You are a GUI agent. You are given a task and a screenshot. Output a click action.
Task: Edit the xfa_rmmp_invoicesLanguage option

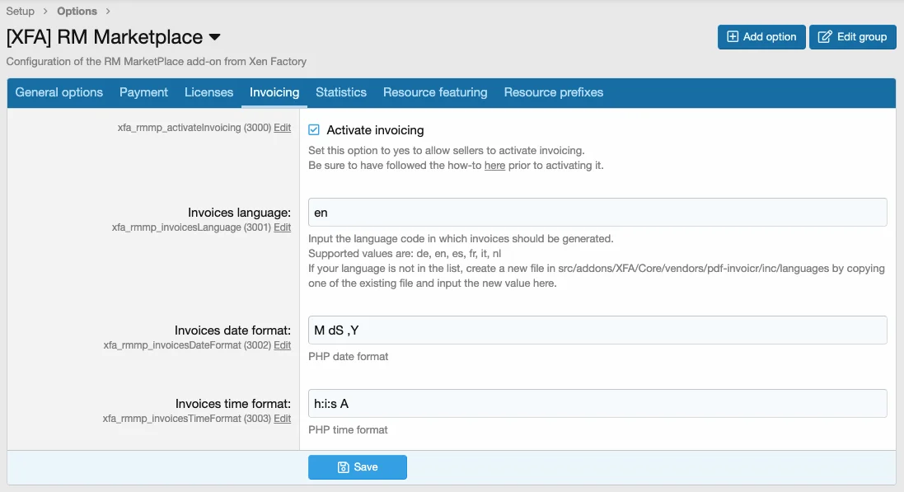tap(283, 227)
